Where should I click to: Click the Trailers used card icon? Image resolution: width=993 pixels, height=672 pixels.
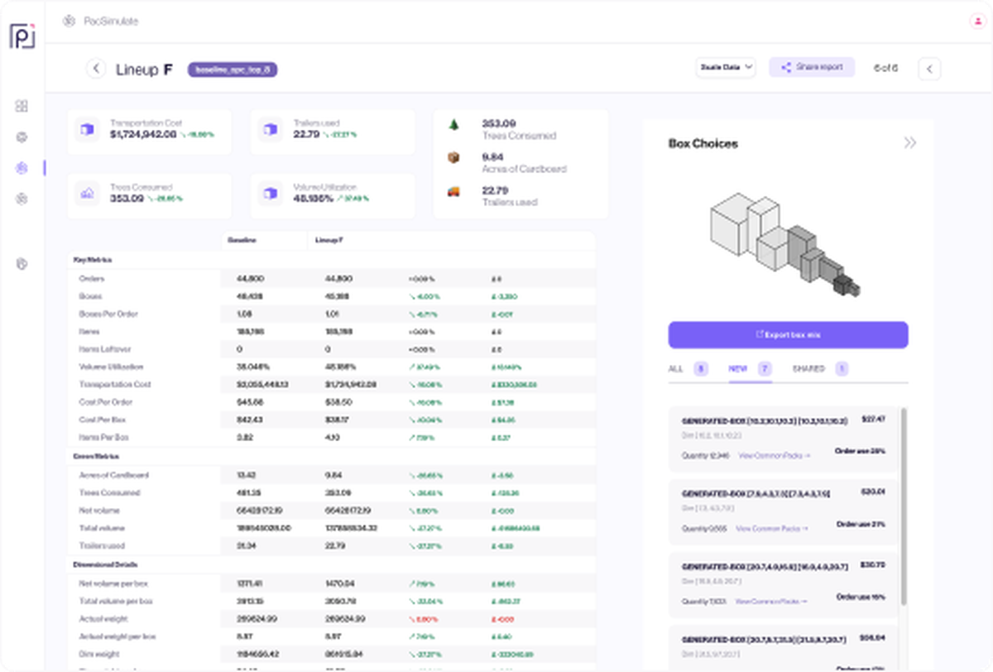(271, 130)
